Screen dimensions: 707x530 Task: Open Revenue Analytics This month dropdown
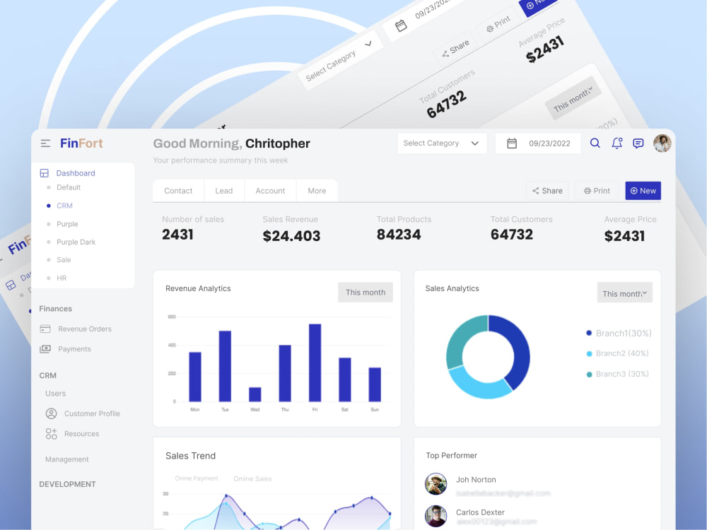coord(366,292)
